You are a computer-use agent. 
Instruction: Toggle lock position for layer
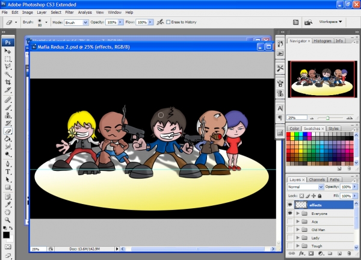coord(313,196)
